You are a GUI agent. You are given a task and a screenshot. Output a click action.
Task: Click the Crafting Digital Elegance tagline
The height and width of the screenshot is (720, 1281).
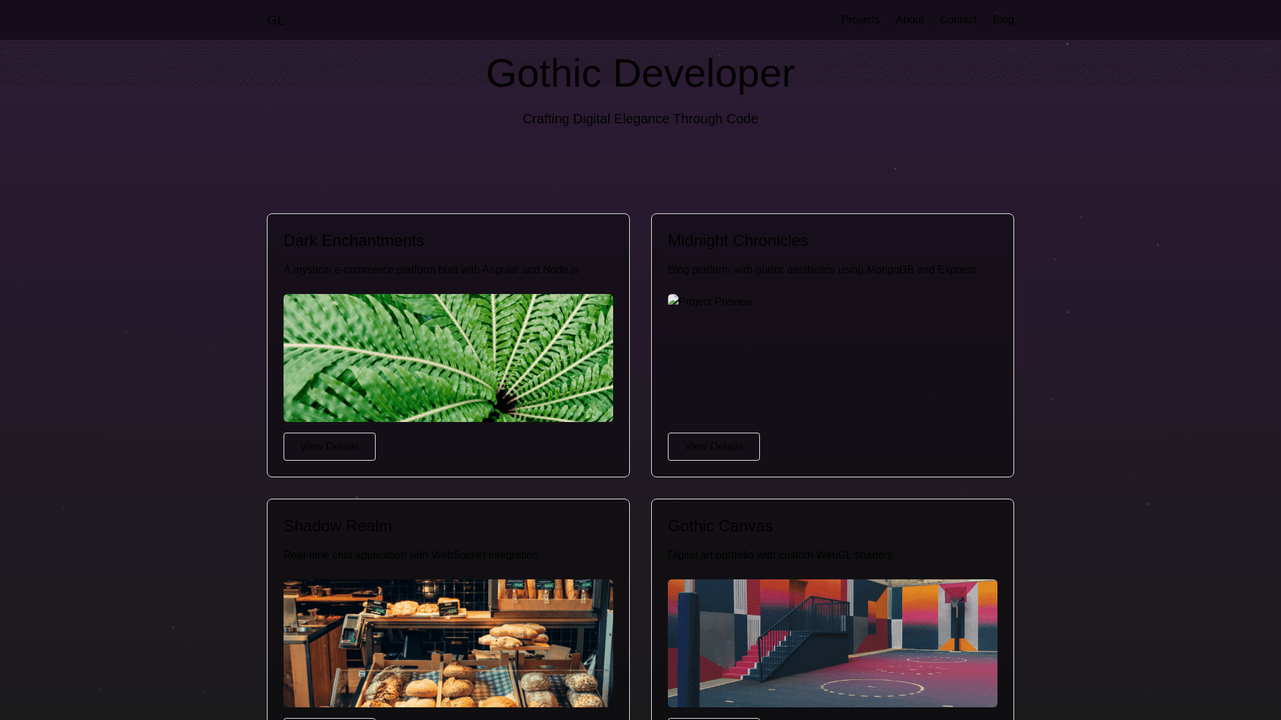click(x=640, y=119)
